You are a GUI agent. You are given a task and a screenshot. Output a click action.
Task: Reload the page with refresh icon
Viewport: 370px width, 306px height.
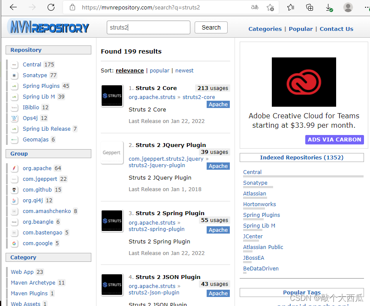[51, 7]
